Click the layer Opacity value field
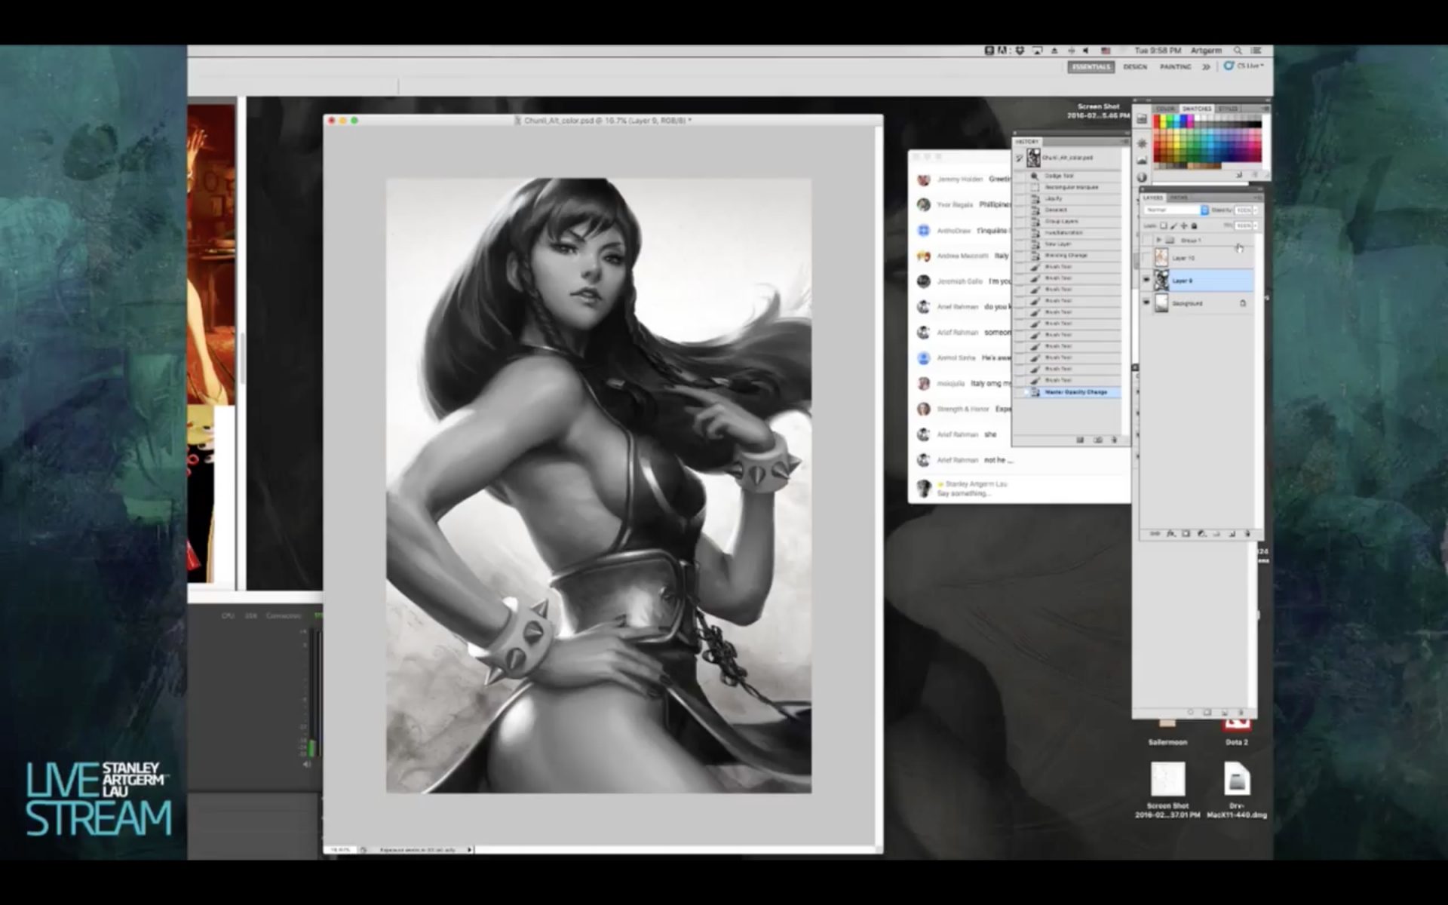Screen dimensions: 1448x905 [1243, 210]
